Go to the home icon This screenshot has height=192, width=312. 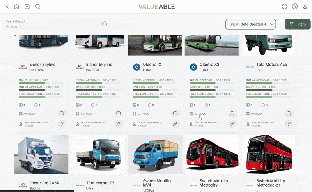pos(16,7)
